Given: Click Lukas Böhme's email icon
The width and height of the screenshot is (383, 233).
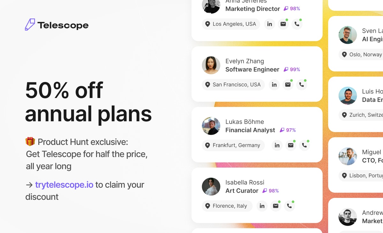Looking at the screenshot, I should (x=291, y=145).
